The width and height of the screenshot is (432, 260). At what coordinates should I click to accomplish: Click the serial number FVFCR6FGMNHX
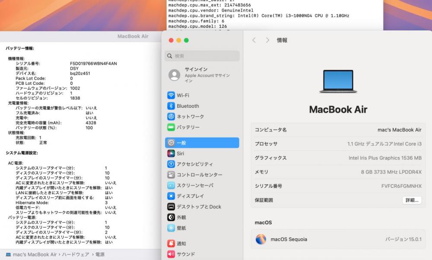401,186
